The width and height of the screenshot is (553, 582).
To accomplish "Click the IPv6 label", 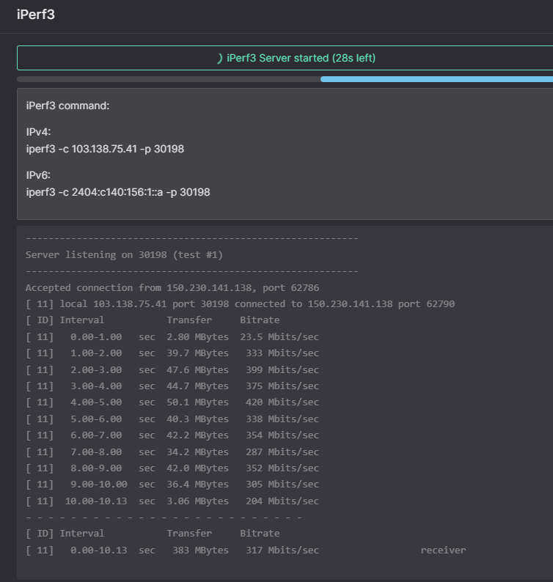I will coord(38,175).
